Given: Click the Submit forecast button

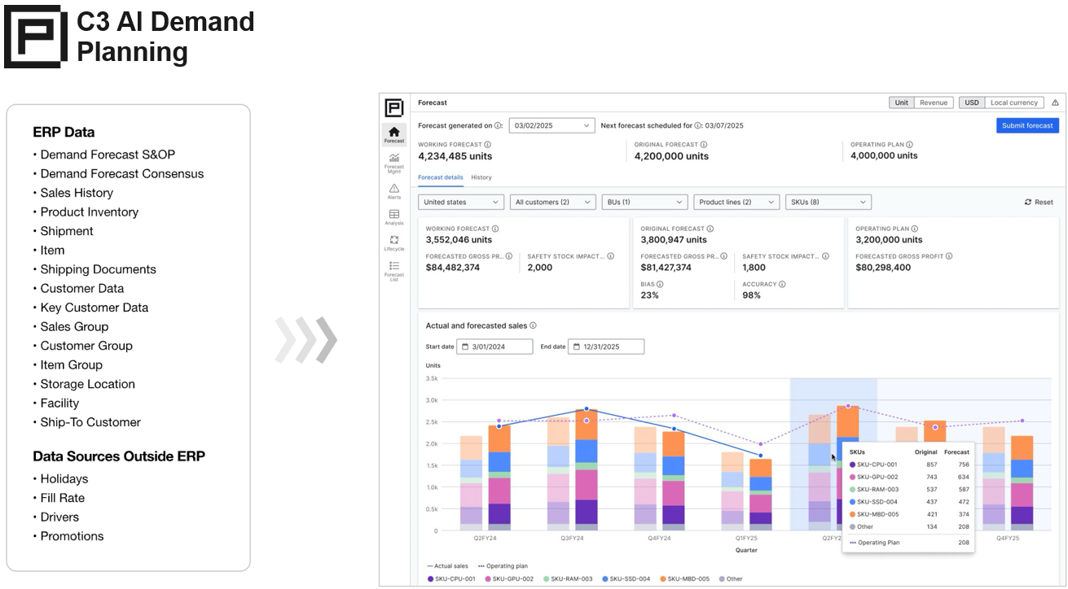Looking at the screenshot, I should coord(1027,125).
